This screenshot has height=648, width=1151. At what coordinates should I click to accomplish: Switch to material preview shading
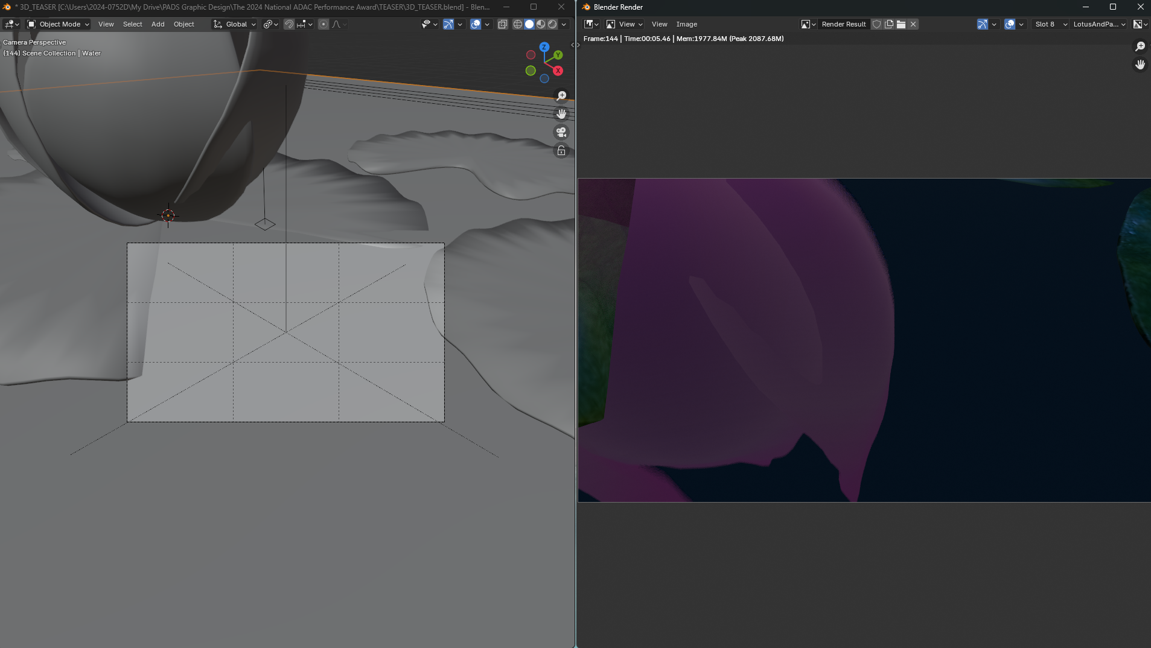click(x=541, y=24)
